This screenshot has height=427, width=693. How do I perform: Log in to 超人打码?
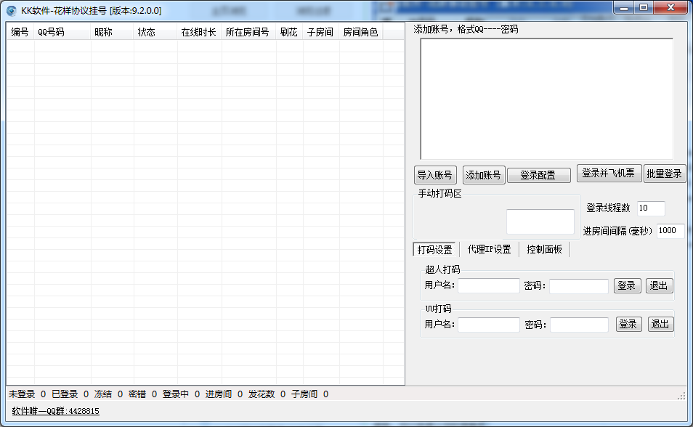click(627, 286)
